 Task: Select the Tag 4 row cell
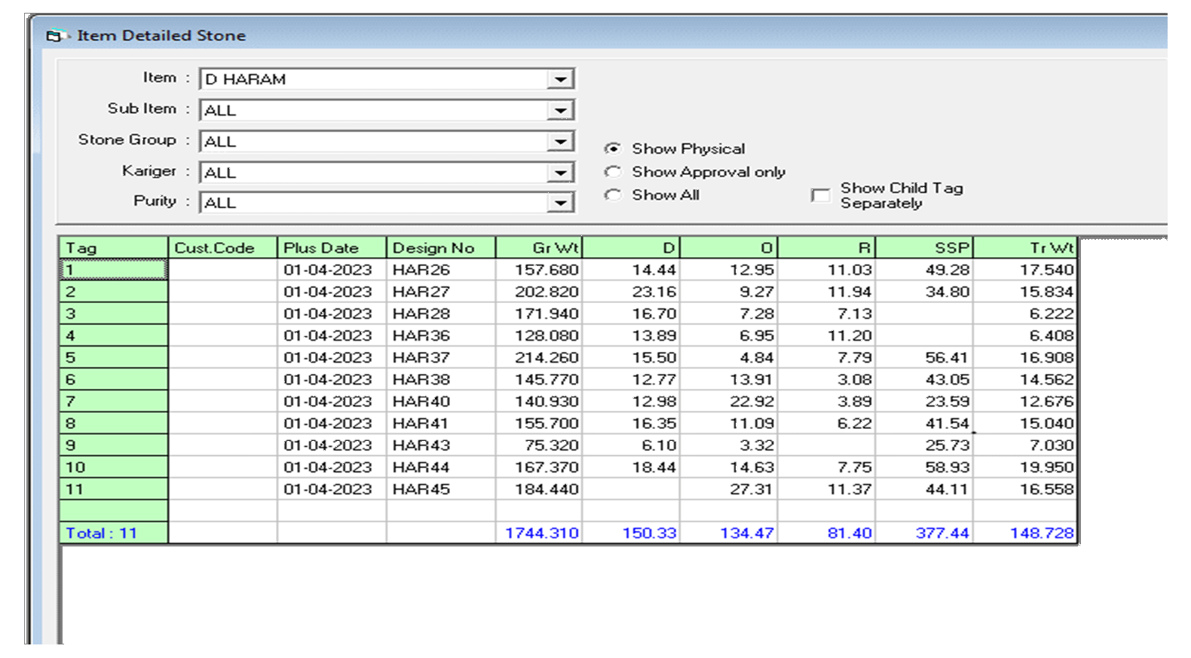tap(114, 335)
